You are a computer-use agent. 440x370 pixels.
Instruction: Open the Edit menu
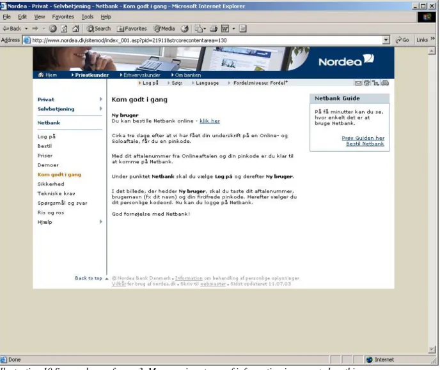coord(22,17)
